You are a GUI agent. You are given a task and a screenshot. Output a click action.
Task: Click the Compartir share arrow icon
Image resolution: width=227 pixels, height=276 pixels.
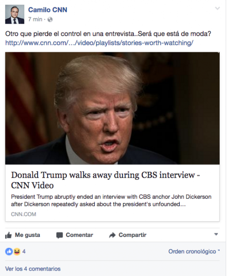pyautogui.click(x=112, y=235)
